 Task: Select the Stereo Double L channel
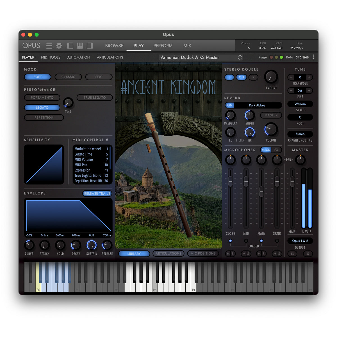click(x=229, y=77)
